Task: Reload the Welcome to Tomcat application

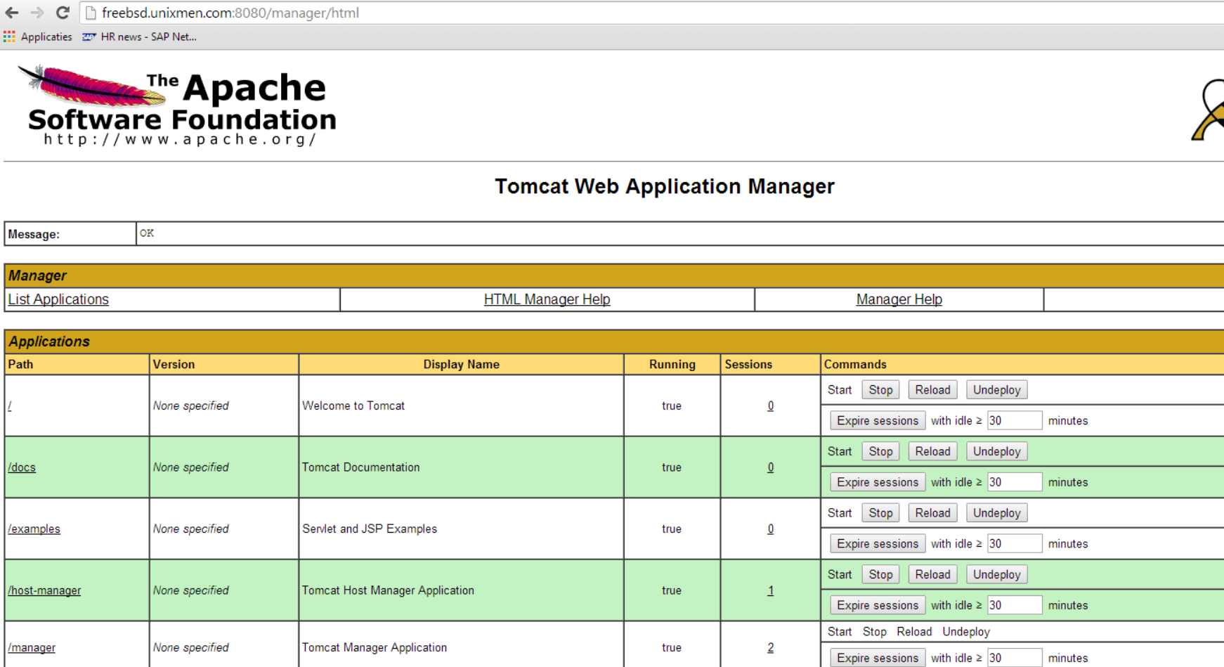Action: (932, 390)
